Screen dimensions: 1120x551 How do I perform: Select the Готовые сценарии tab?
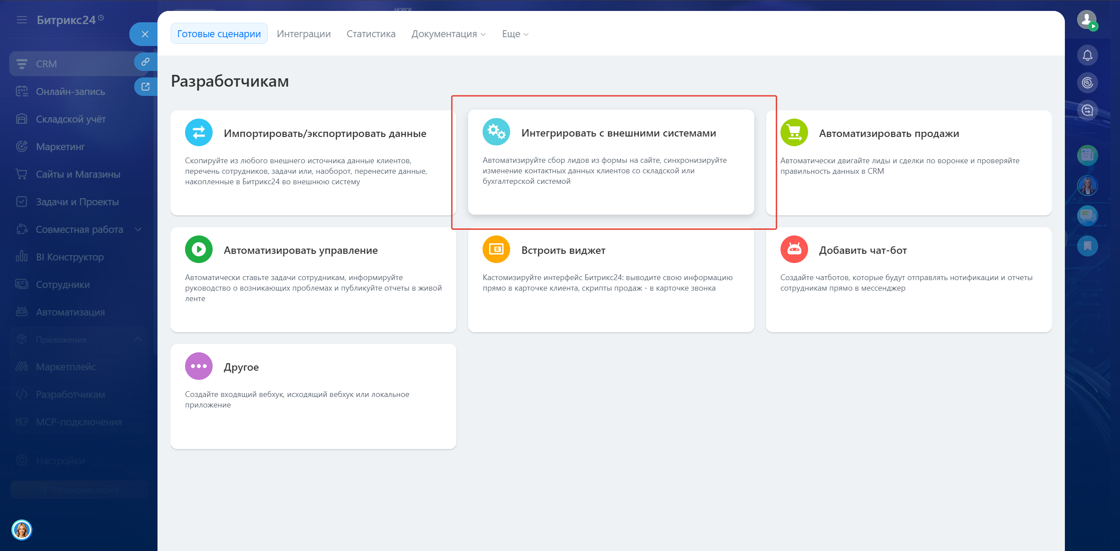219,34
